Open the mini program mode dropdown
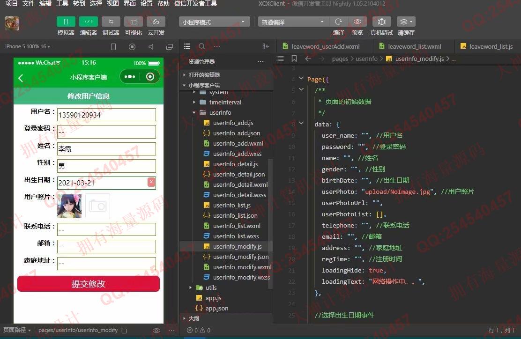The height and width of the screenshot is (339, 521). pos(214,22)
